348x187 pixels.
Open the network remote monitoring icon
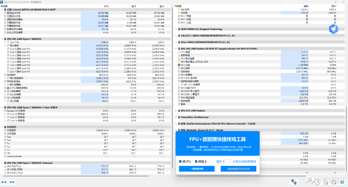tap(294, 182)
